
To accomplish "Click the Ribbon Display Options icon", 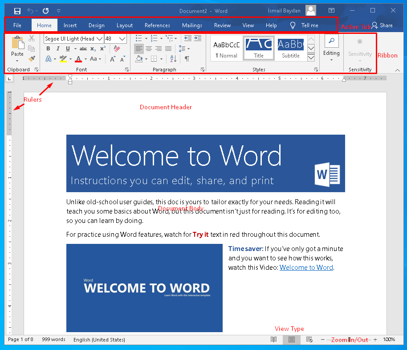I will (x=331, y=11).
